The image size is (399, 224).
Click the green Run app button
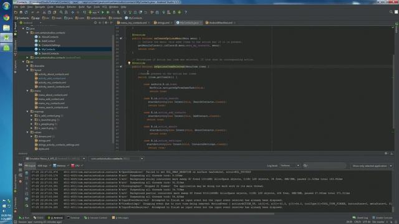pos(103,12)
